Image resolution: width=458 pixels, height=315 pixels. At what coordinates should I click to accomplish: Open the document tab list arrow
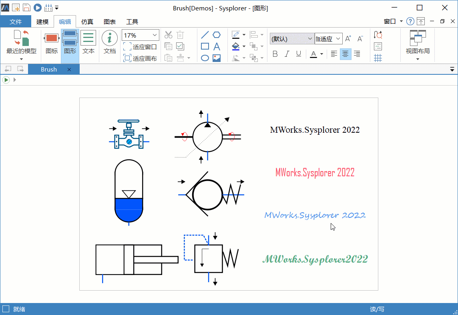tap(452, 69)
